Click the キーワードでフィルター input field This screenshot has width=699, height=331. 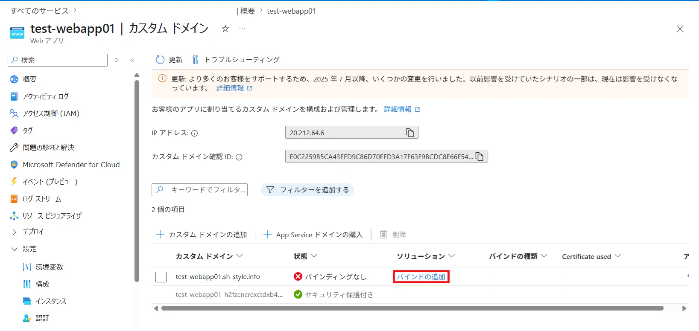pyautogui.click(x=200, y=190)
